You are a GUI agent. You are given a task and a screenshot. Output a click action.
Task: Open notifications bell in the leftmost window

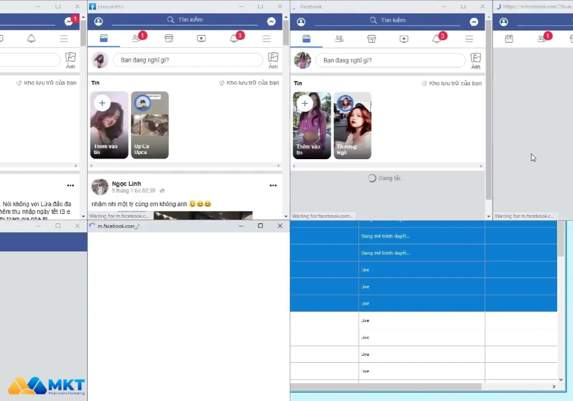point(31,38)
